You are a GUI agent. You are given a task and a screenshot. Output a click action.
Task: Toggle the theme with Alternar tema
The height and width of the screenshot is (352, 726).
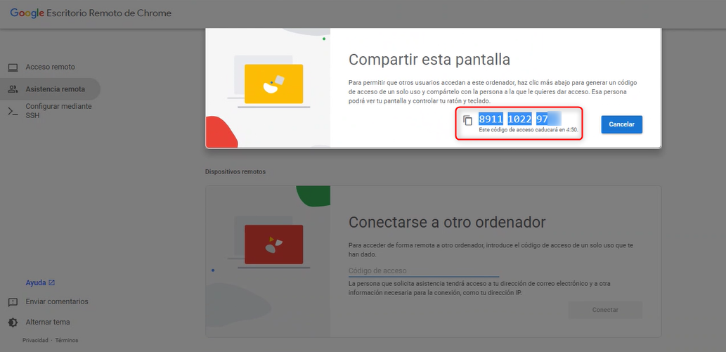48,322
